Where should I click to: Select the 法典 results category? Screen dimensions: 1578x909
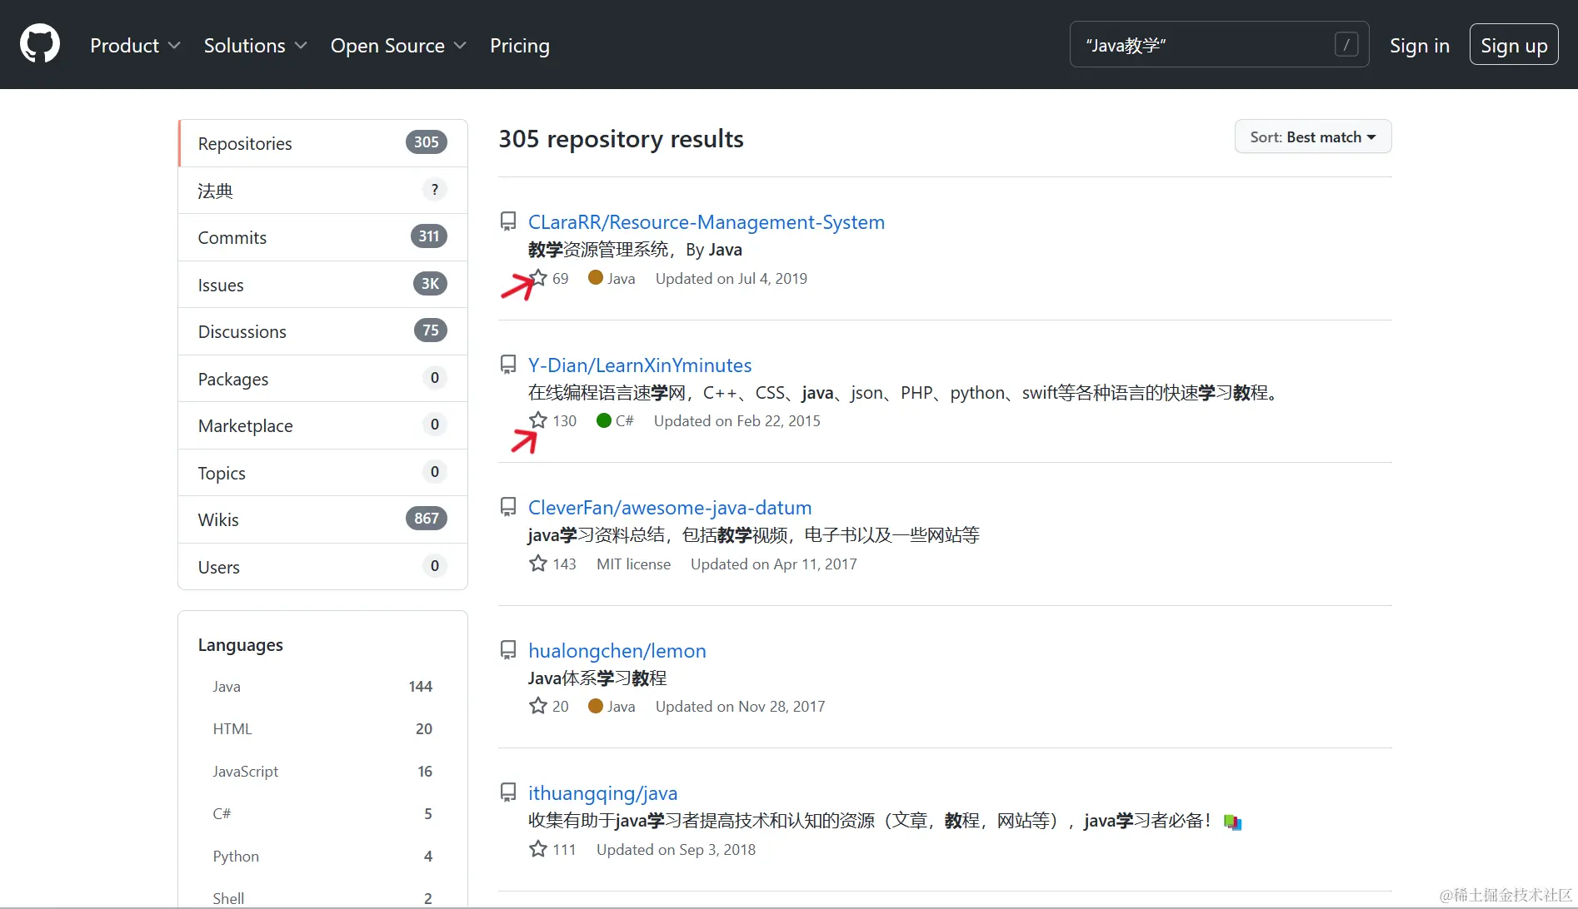click(322, 191)
